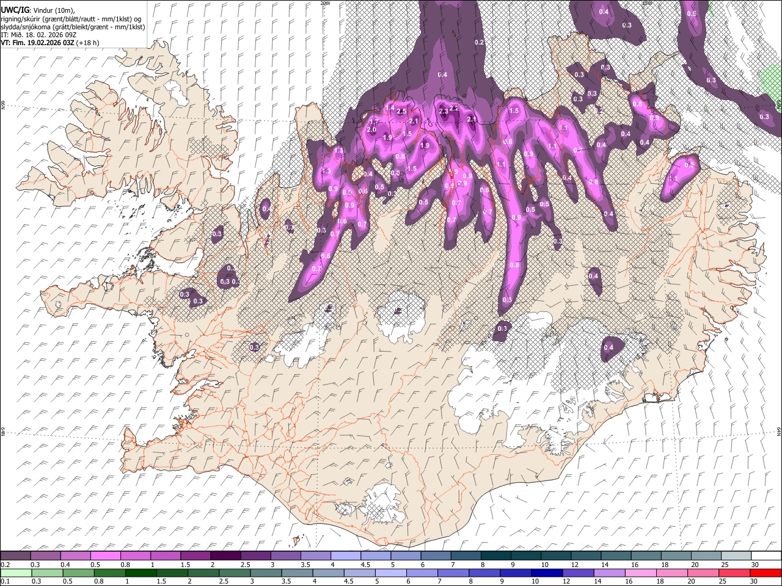782x586 pixels.
Task: Click the 'slydda/snjókoma' legend description line
Action: (73, 27)
